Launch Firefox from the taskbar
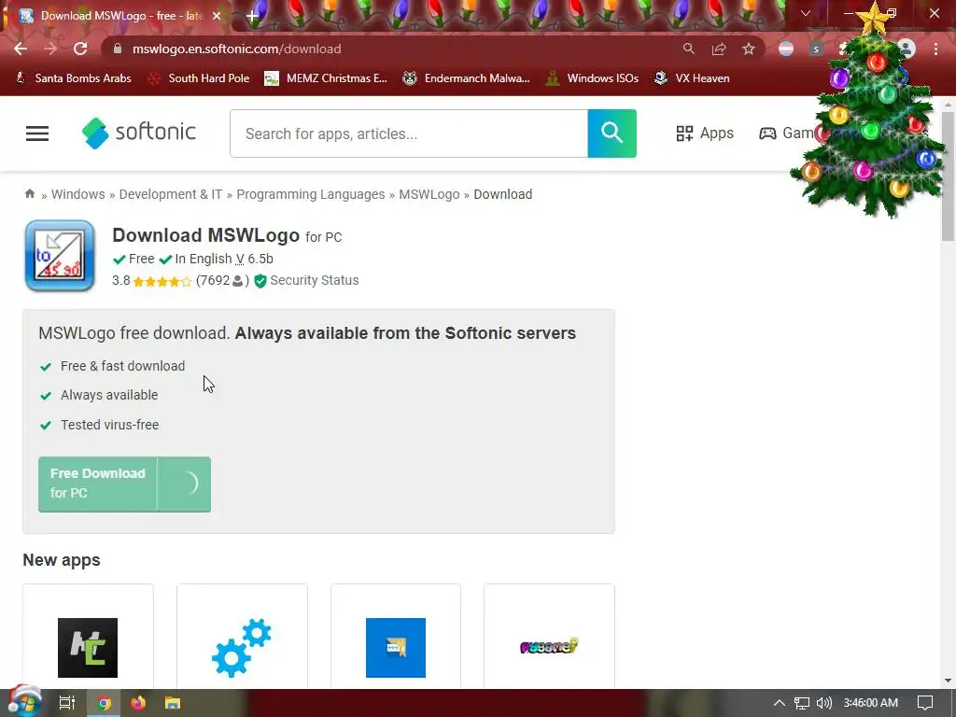This screenshot has width=956, height=717. coord(138,703)
